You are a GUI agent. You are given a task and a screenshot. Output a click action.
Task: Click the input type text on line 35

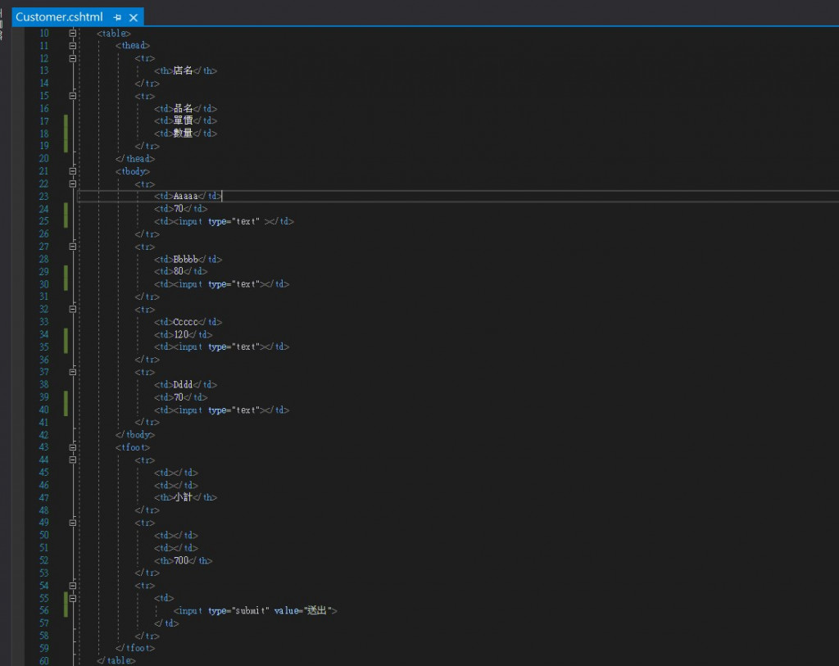(222, 347)
